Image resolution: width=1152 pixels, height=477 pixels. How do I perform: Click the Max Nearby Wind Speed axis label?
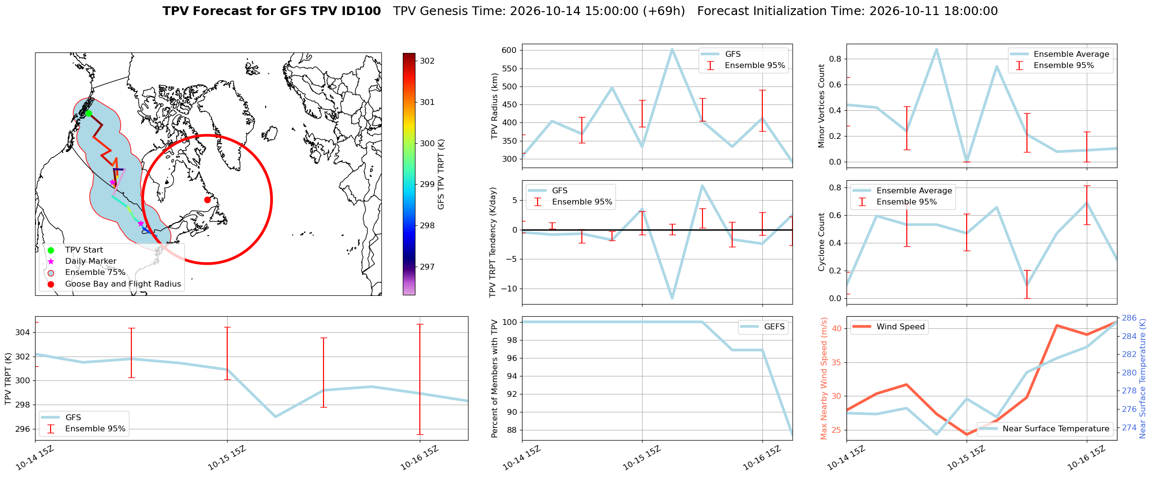824,378
